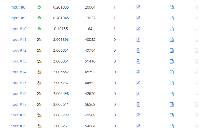Click timeout warning icon for Input #17
Screen dimensions: 210x132
pos(39,104)
